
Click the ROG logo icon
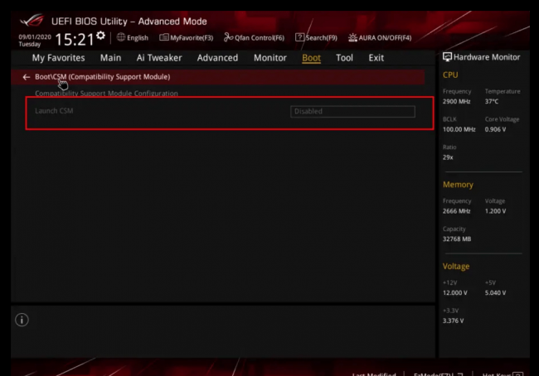32,21
